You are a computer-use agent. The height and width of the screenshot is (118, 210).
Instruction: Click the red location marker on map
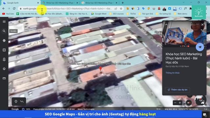[100, 69]
